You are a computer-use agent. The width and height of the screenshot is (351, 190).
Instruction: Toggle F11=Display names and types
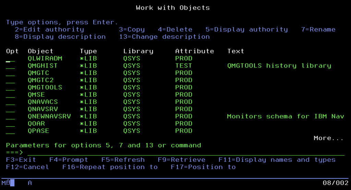click(277, 160)
